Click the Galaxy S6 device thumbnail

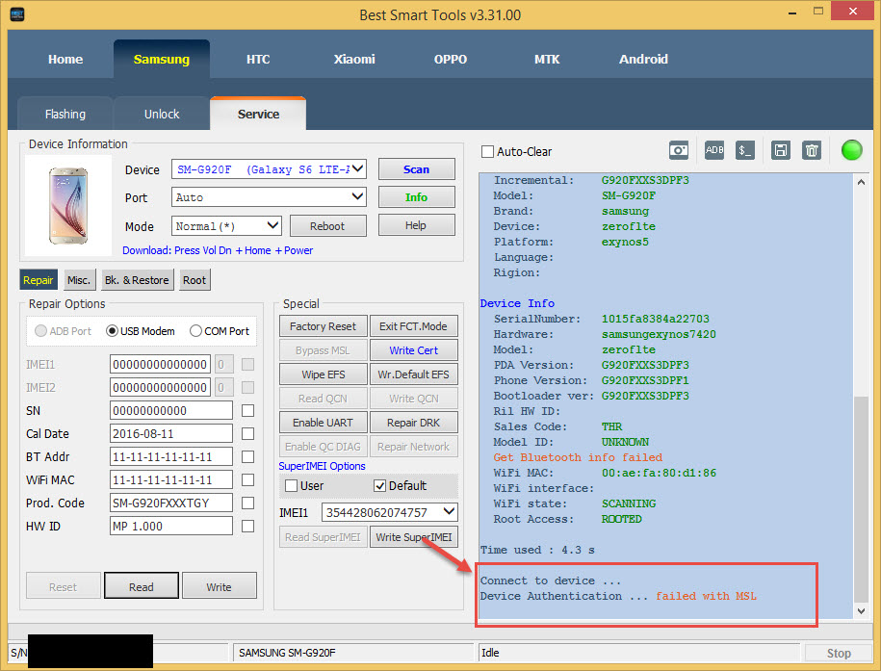(68, 206)
